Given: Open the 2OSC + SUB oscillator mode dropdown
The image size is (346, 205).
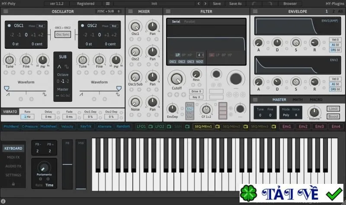Looking at the screenshot, I should point(109,11).
